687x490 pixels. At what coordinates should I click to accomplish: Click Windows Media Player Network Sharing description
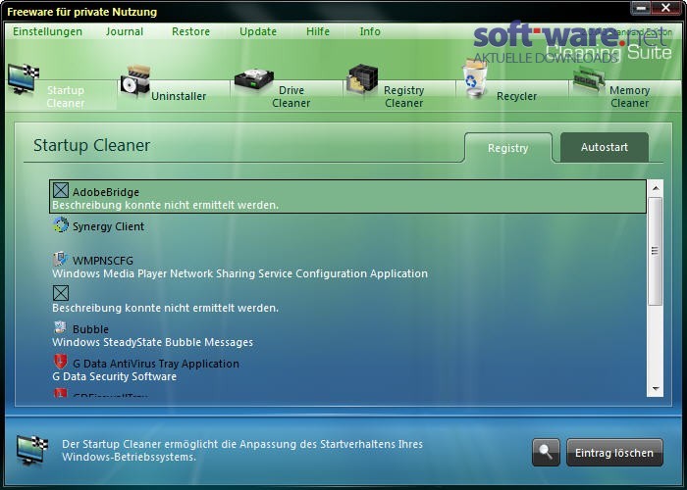[240, 273]
